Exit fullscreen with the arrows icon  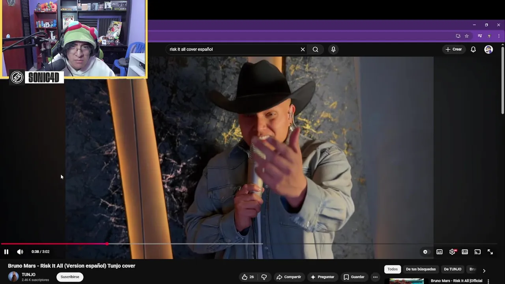point(490,252)
